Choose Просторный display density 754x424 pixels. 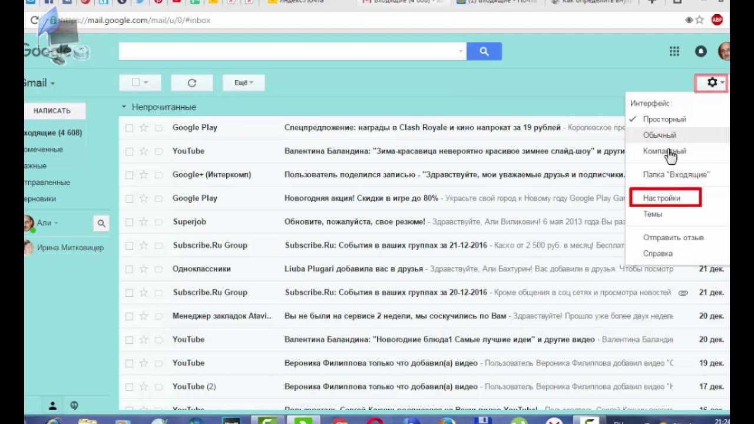664,119
